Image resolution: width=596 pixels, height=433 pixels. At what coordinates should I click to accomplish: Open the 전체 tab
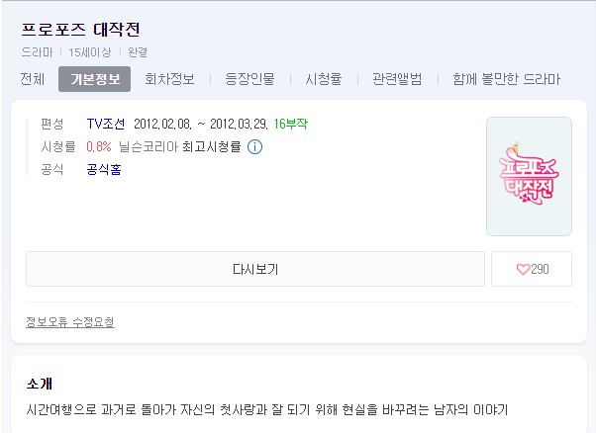33,79
